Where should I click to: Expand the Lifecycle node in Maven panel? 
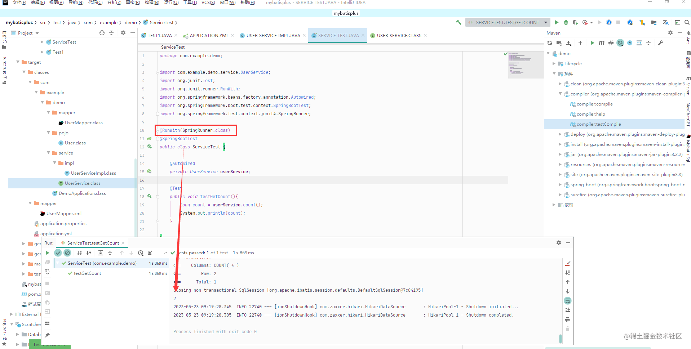click(x=554, y=64)
